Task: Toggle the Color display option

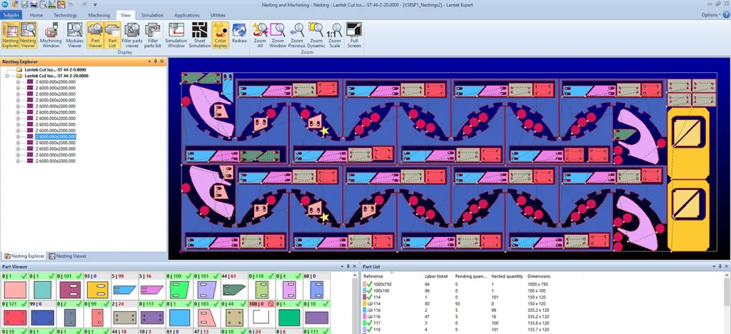Action: 221,35
